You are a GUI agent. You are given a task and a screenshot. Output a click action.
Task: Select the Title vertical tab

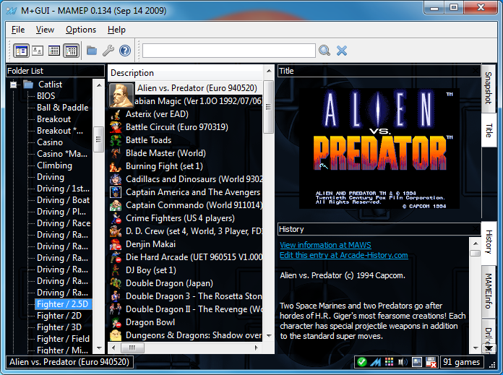tap(489, 130)
